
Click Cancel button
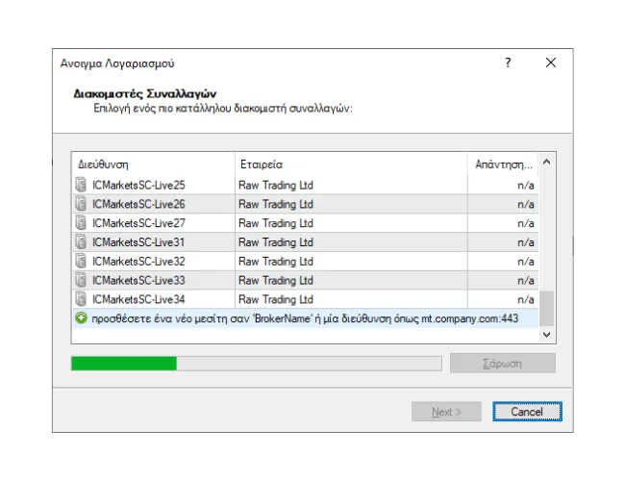click(x=527, y=412)
